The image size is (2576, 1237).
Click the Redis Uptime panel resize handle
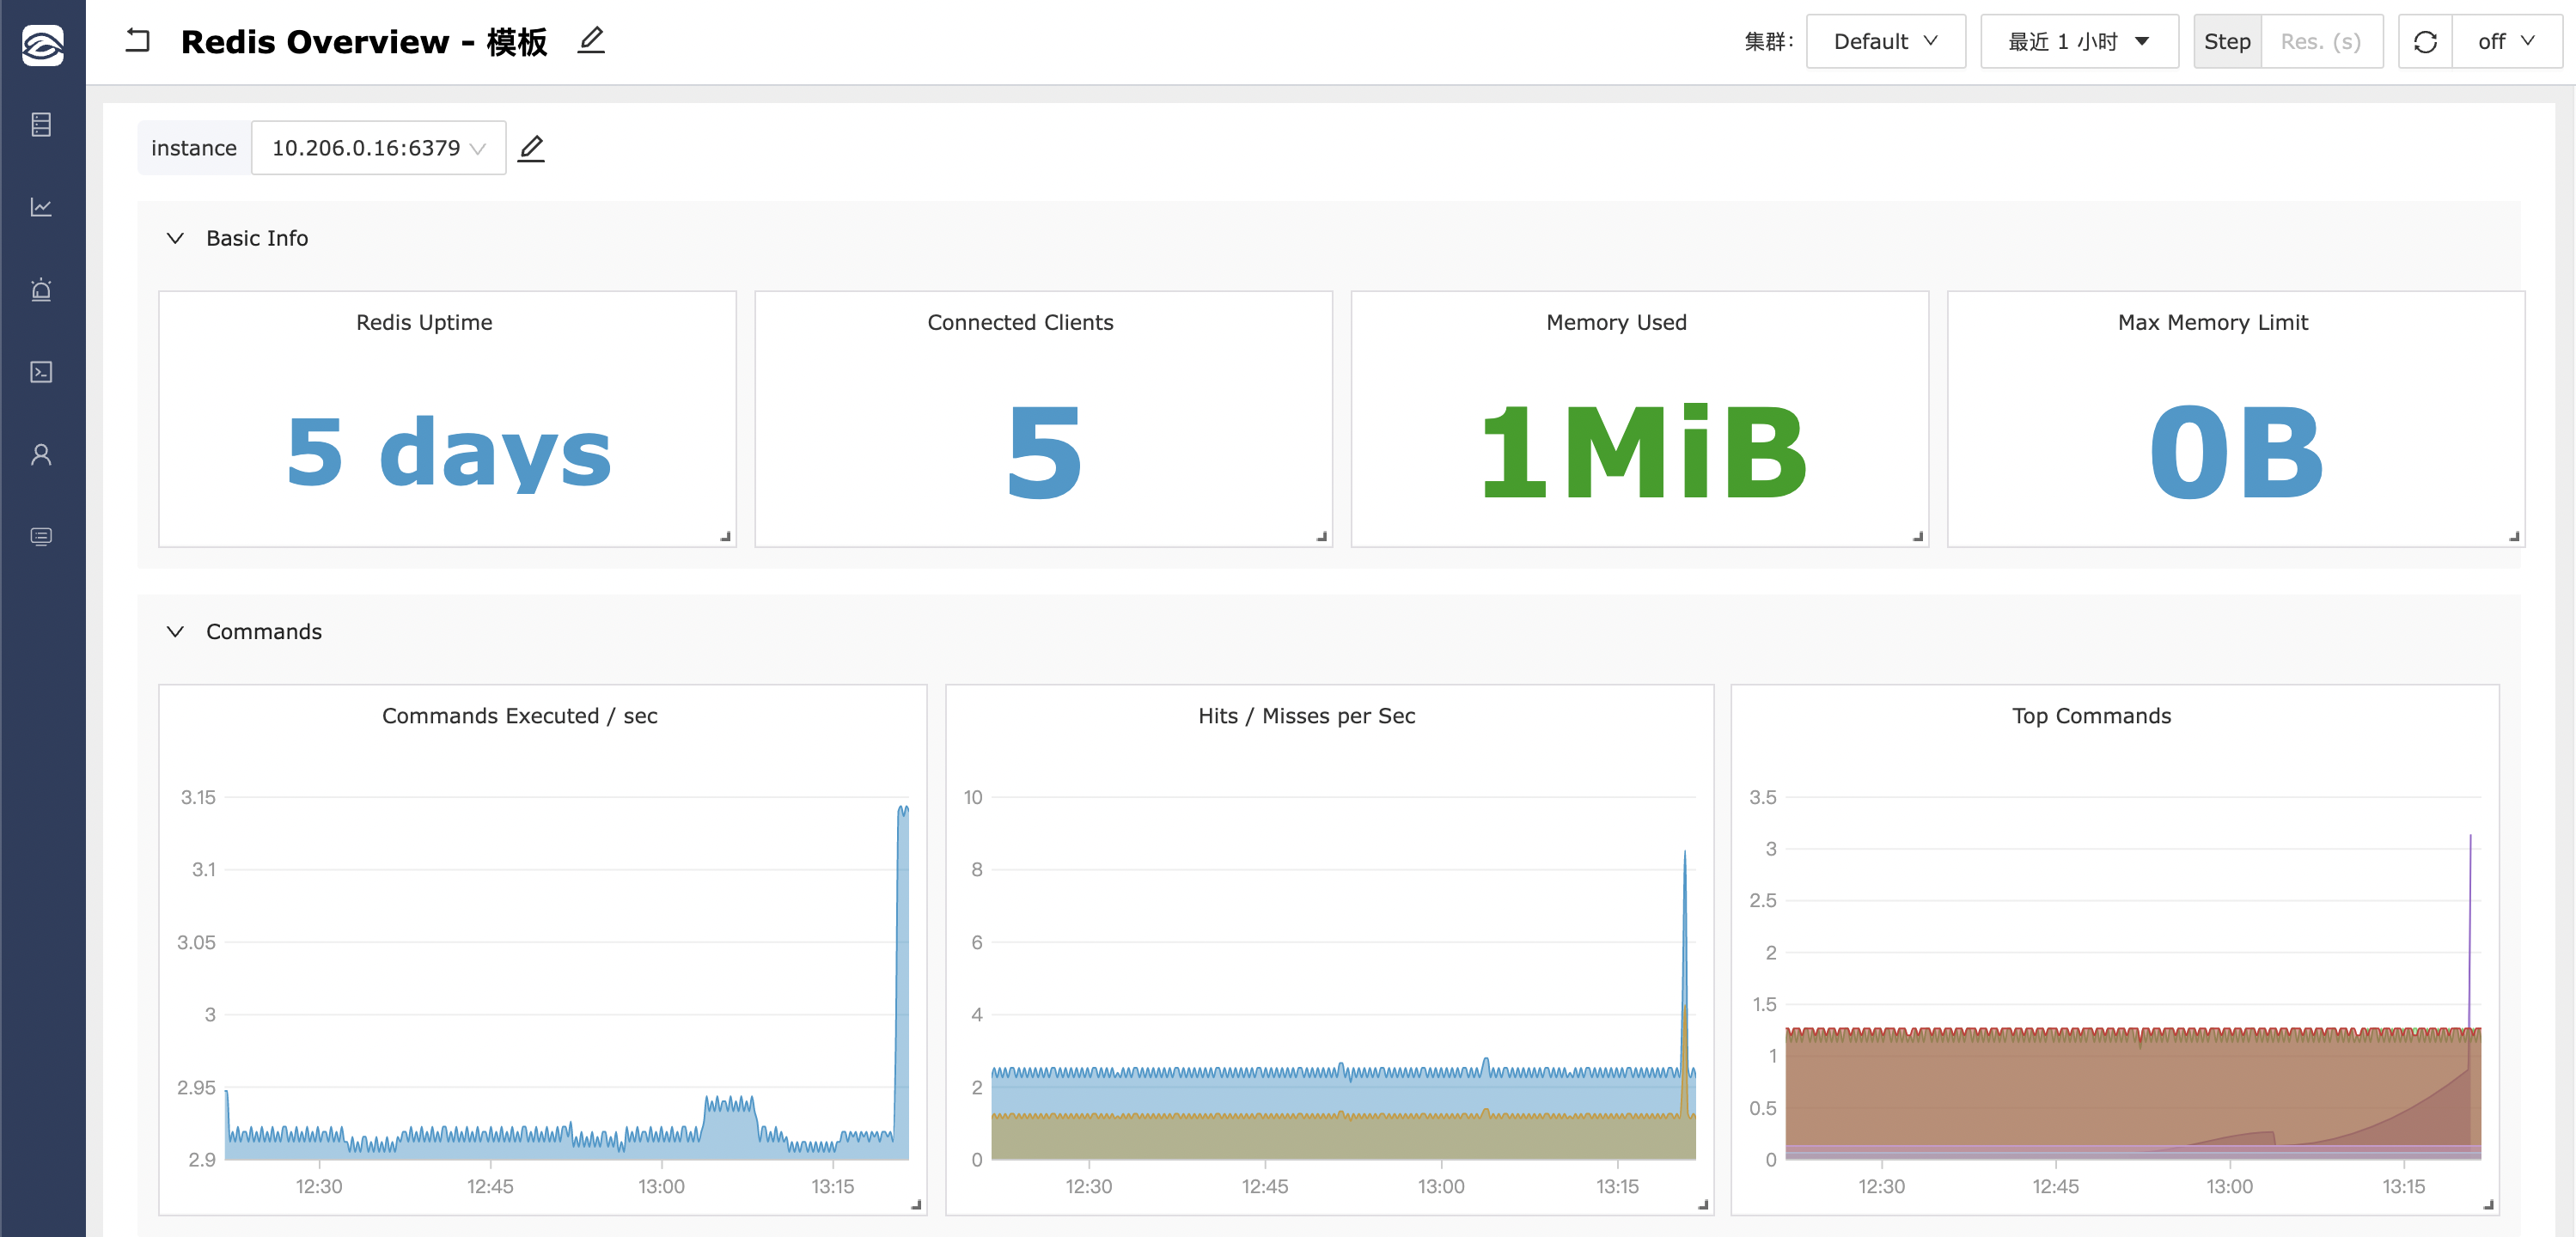pos(725,537)
